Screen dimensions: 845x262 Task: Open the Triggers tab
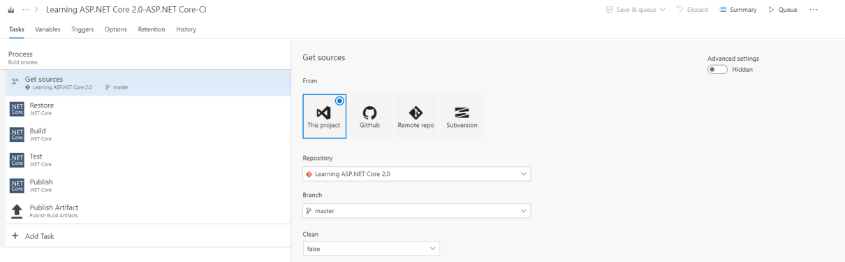[82, 29]
